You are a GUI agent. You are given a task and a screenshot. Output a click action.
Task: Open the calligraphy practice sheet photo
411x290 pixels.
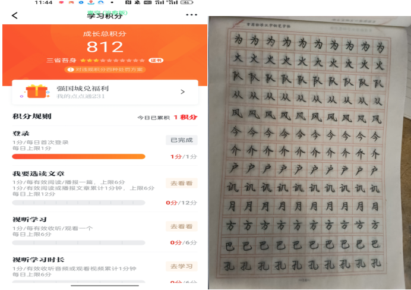coord(309,153)
